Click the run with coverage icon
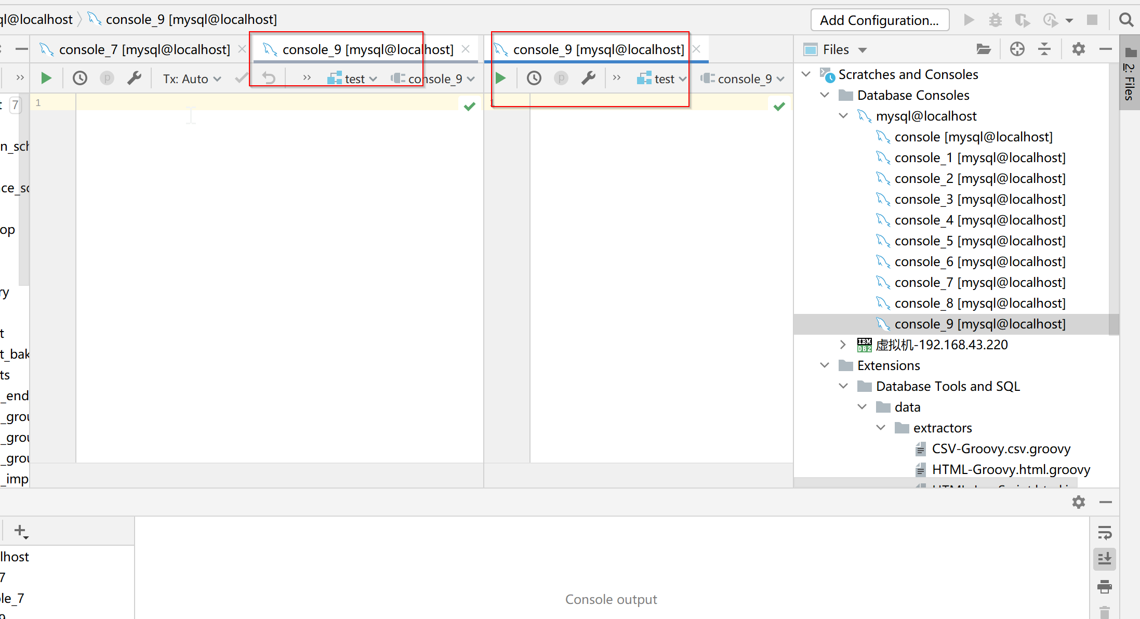 click(1022, 20)
